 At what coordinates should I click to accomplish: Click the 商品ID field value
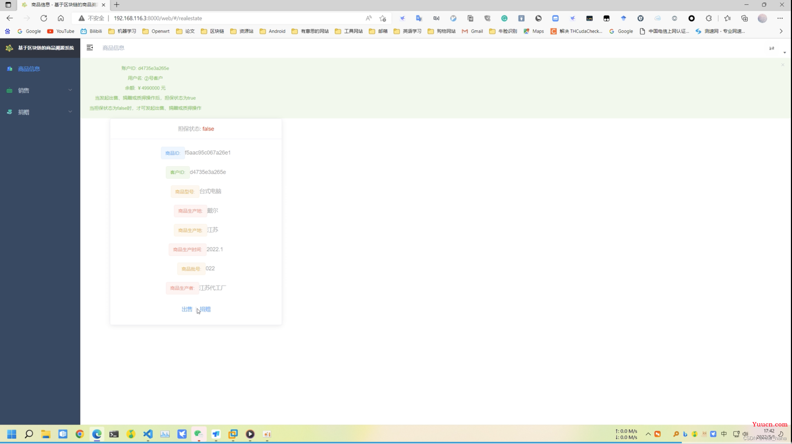click(x=208, y=152)
